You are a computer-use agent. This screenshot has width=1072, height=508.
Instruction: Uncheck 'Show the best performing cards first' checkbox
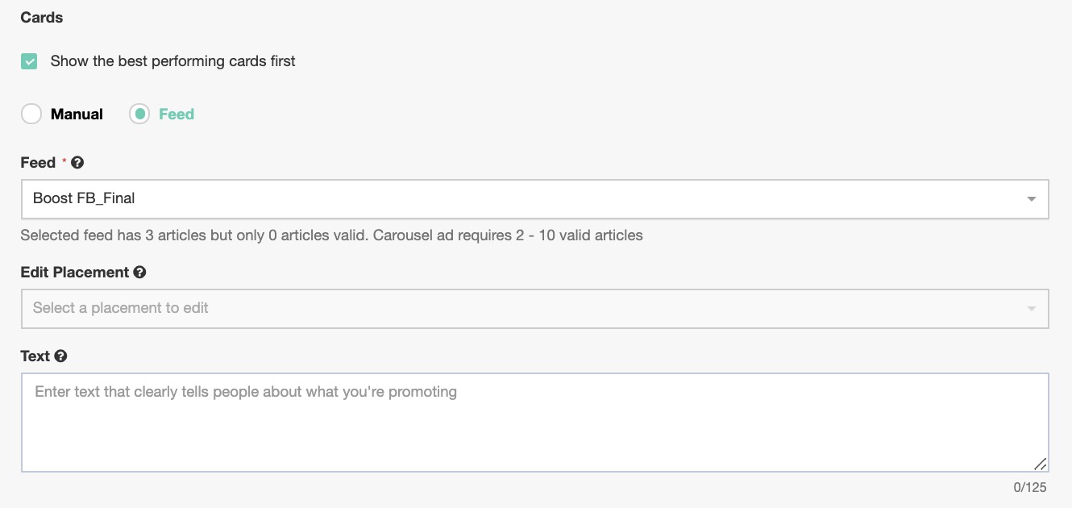click(x=29, y=61)
